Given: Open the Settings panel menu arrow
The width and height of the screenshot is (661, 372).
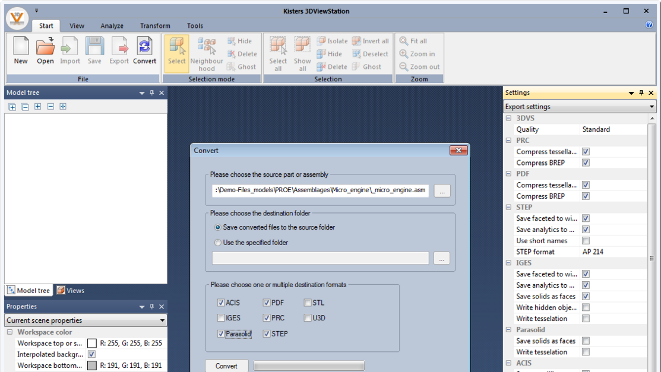Looking at the screenshot, I should 631,93.
